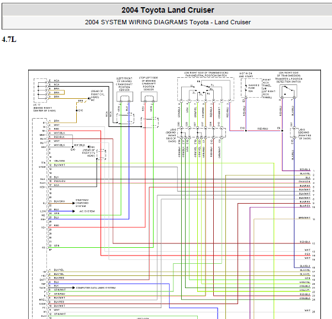Select the 4.7L engine heading
Viewport: 332px width, 319px height.
point(9,39)
